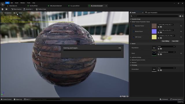Open the viewport Show menu

tap(21, 13)
